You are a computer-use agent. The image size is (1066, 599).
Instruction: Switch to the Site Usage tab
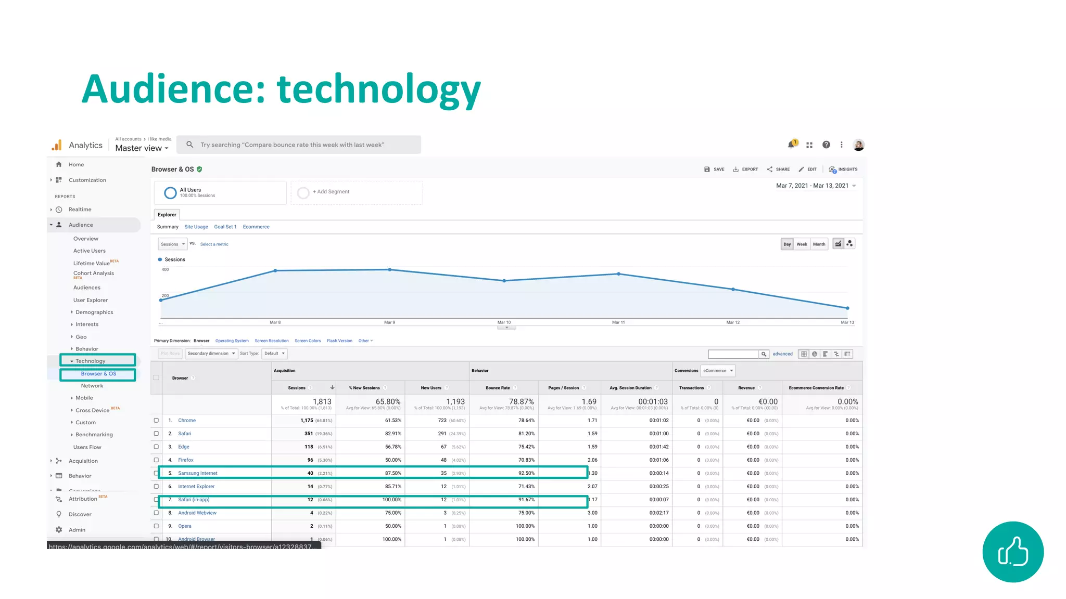196,227
